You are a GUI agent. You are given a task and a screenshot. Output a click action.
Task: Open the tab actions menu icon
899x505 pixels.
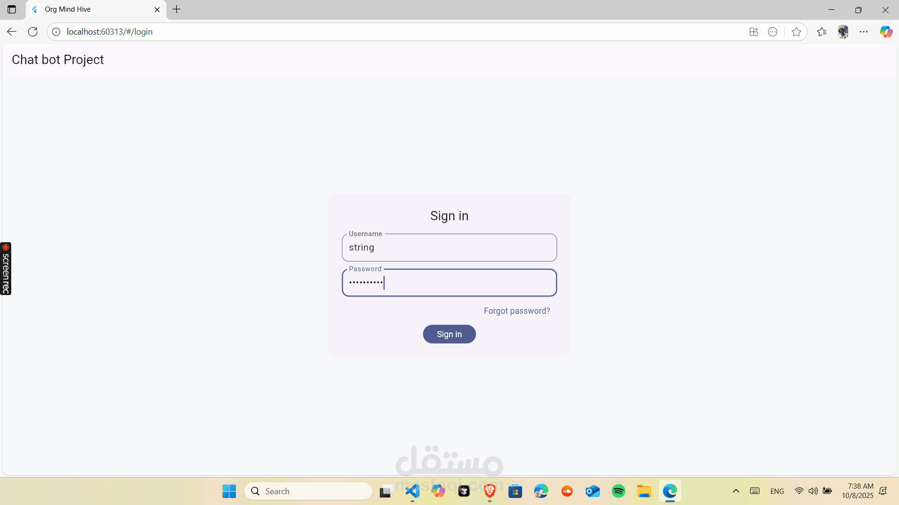pos(12,9)
